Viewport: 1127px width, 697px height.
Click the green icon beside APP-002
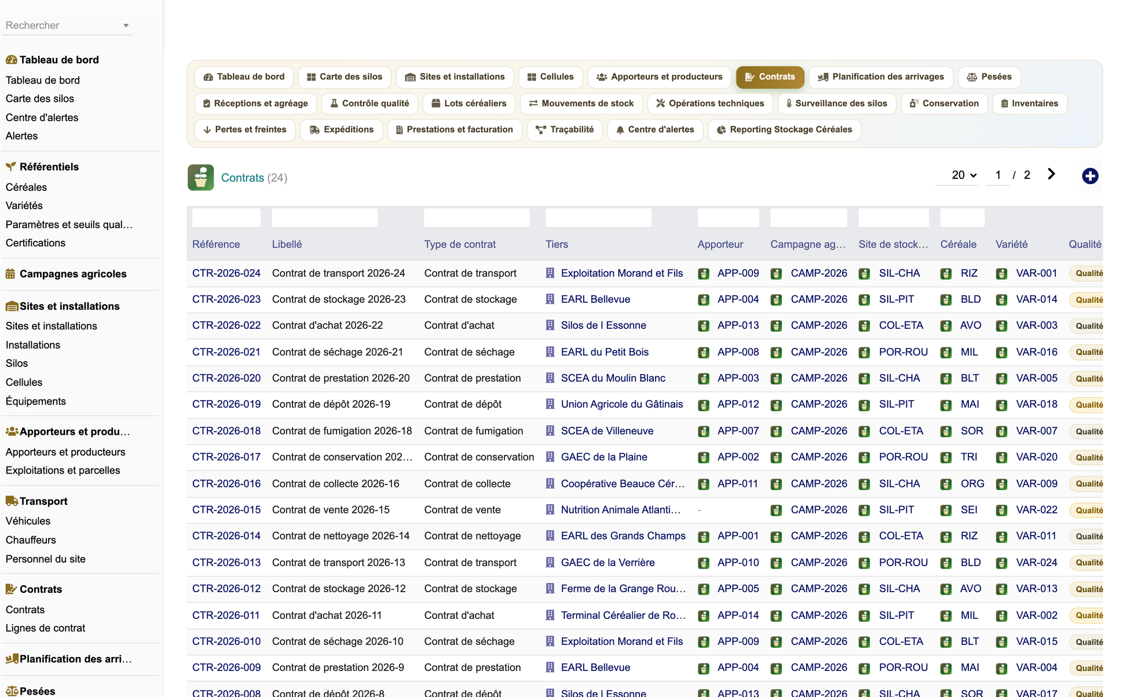point(704,457)
